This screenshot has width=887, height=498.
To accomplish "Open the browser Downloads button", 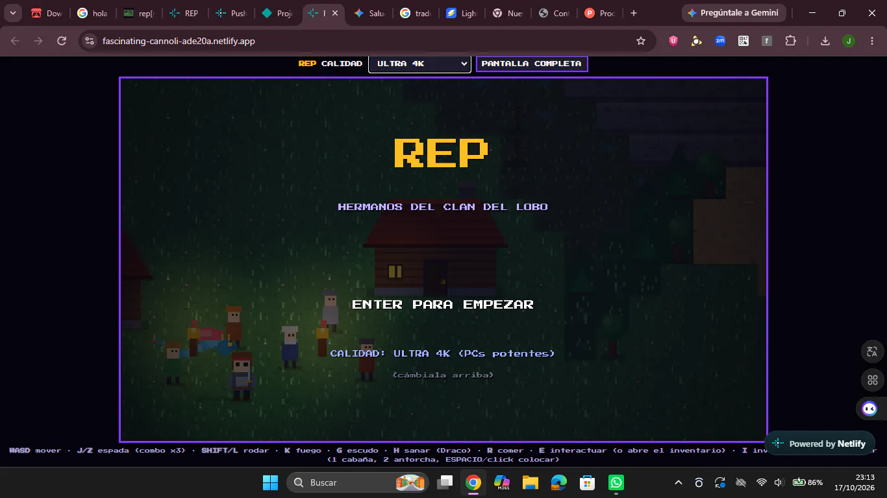I will (825, 41).
